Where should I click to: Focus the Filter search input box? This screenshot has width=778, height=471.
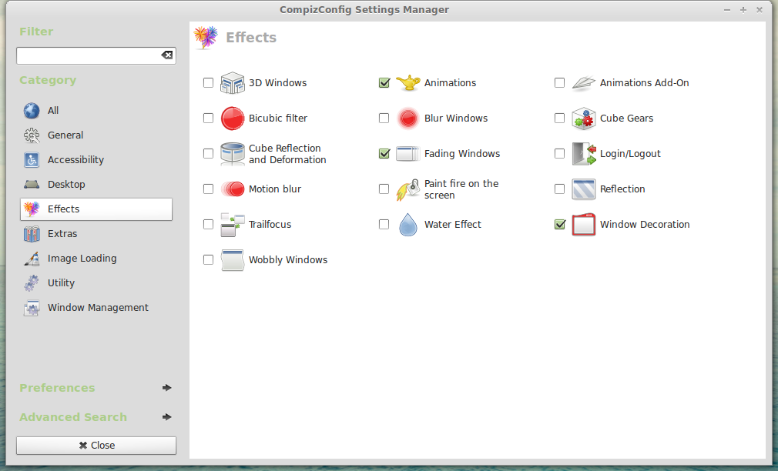pyautogui.click(x=87, y=55)
